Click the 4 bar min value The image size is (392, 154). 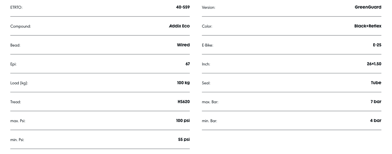click(x=376, y=121)
